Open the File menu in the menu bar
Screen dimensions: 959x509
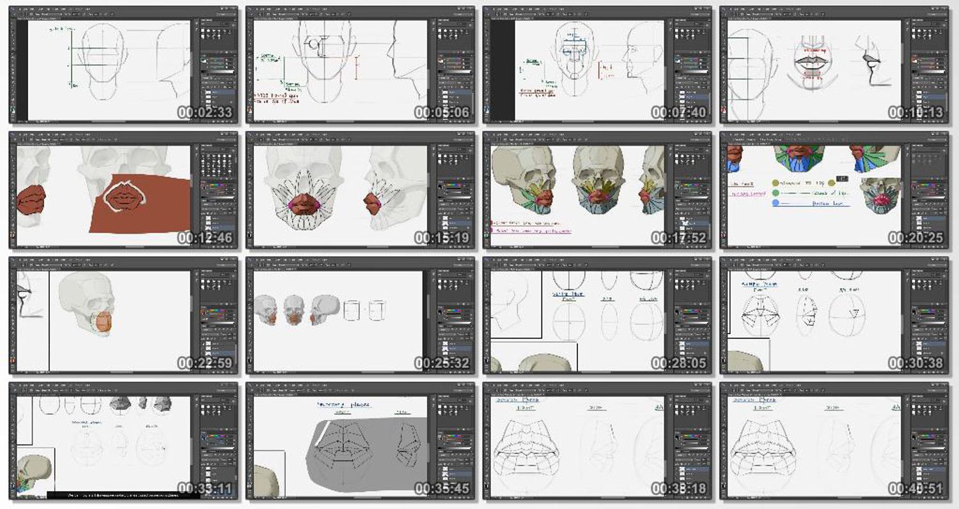tap(20, 10)
